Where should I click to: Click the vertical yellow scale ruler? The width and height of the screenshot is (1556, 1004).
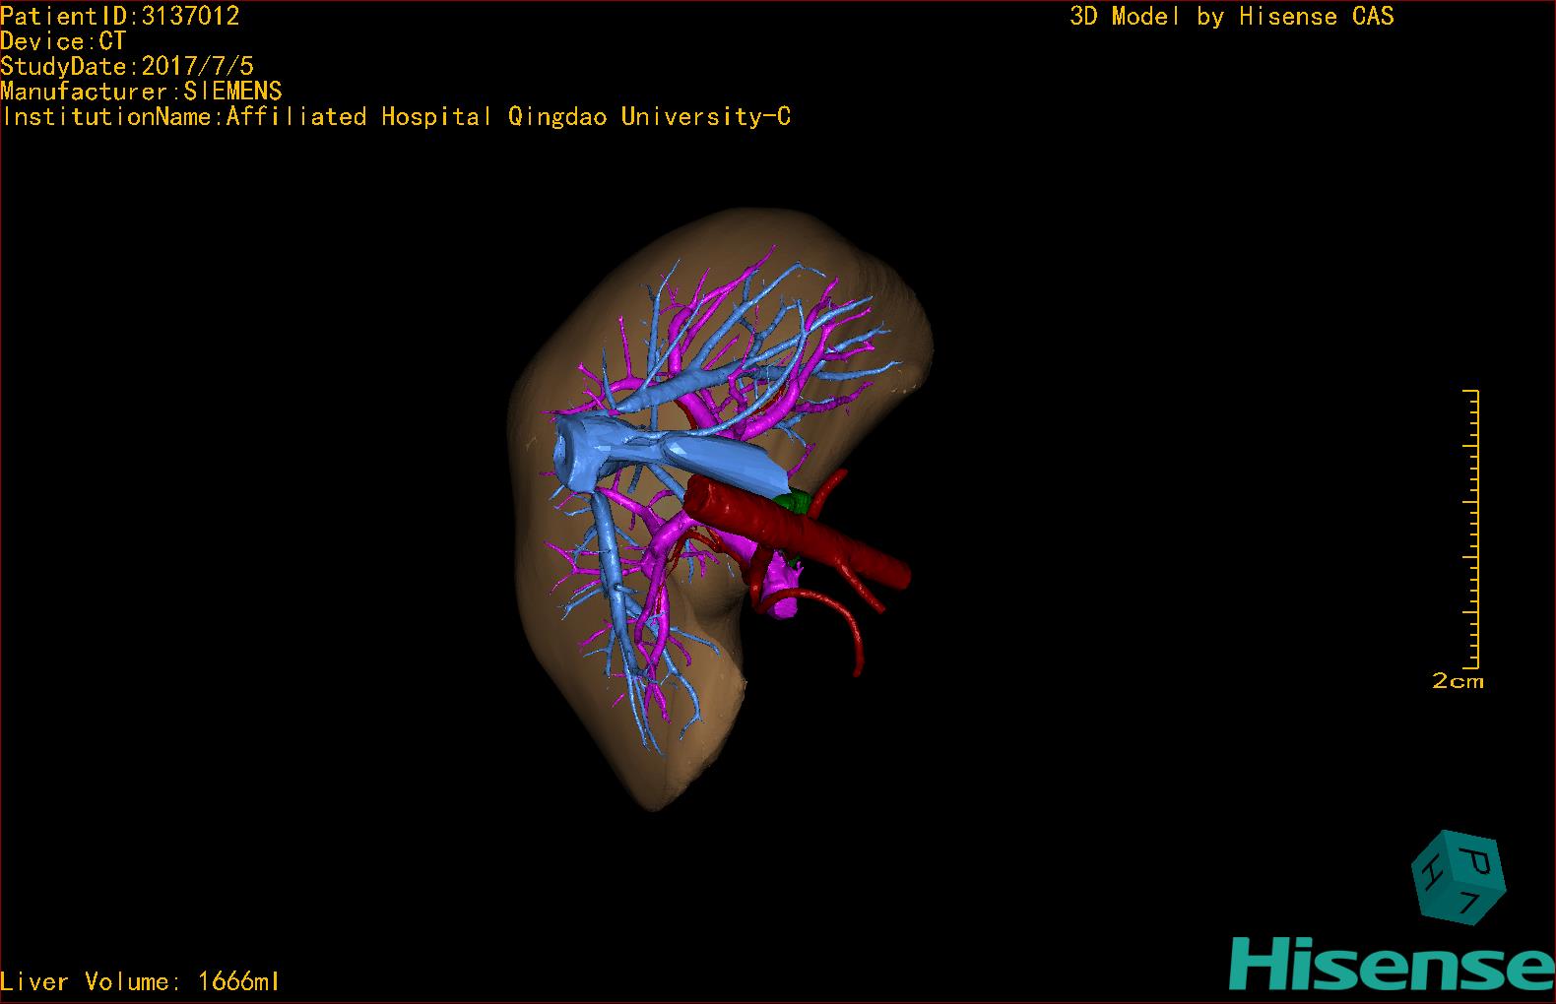[1471, 529]
